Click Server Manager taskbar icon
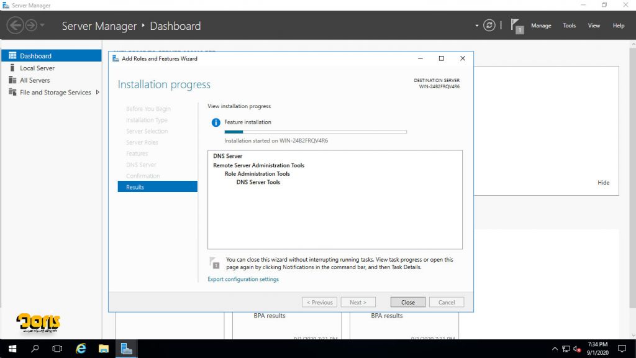Image resolution: width=636 pixels, height=358 pixels. click(x=127, y=349)
